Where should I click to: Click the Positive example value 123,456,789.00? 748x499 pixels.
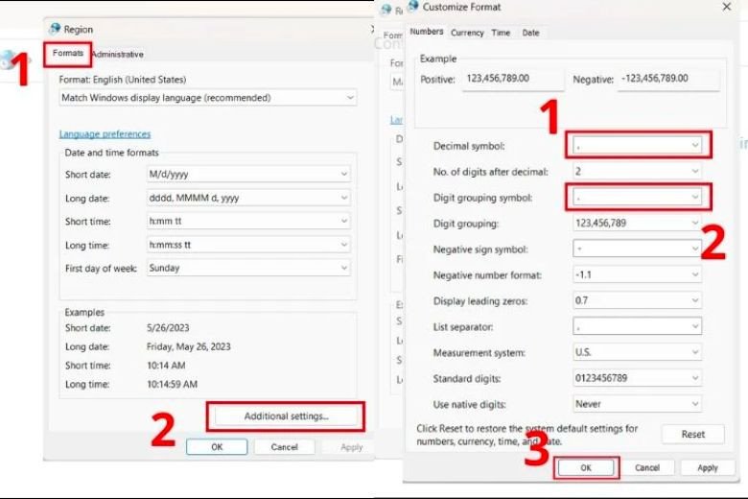[498, 79]
